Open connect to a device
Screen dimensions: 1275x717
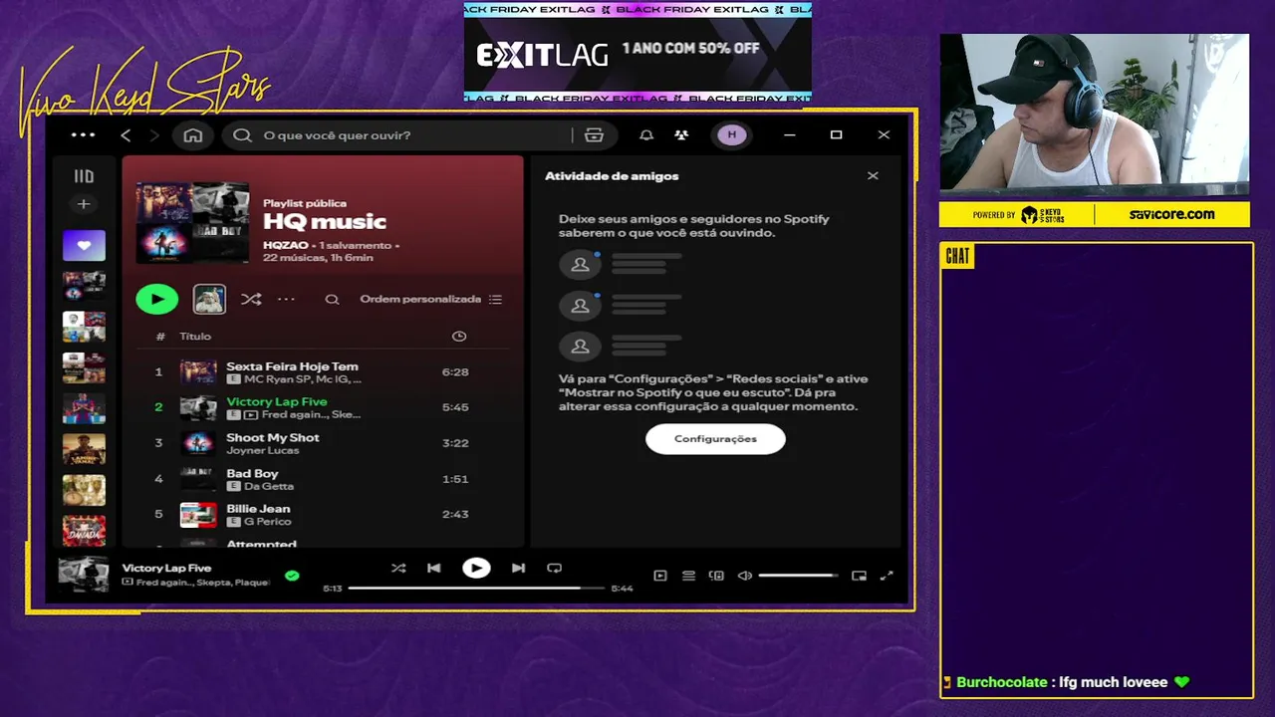(x=716, y=576)
